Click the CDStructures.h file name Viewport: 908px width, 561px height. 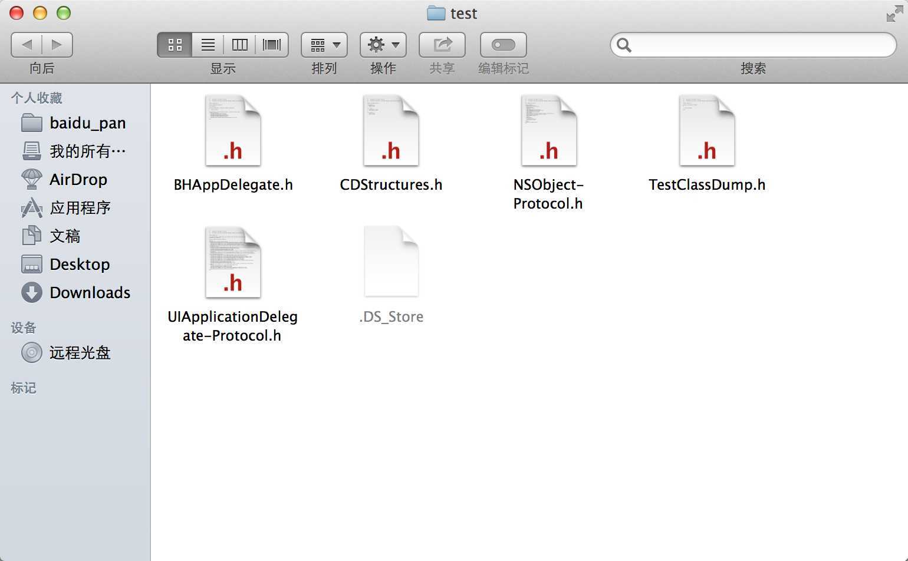[x=391, y=184]
